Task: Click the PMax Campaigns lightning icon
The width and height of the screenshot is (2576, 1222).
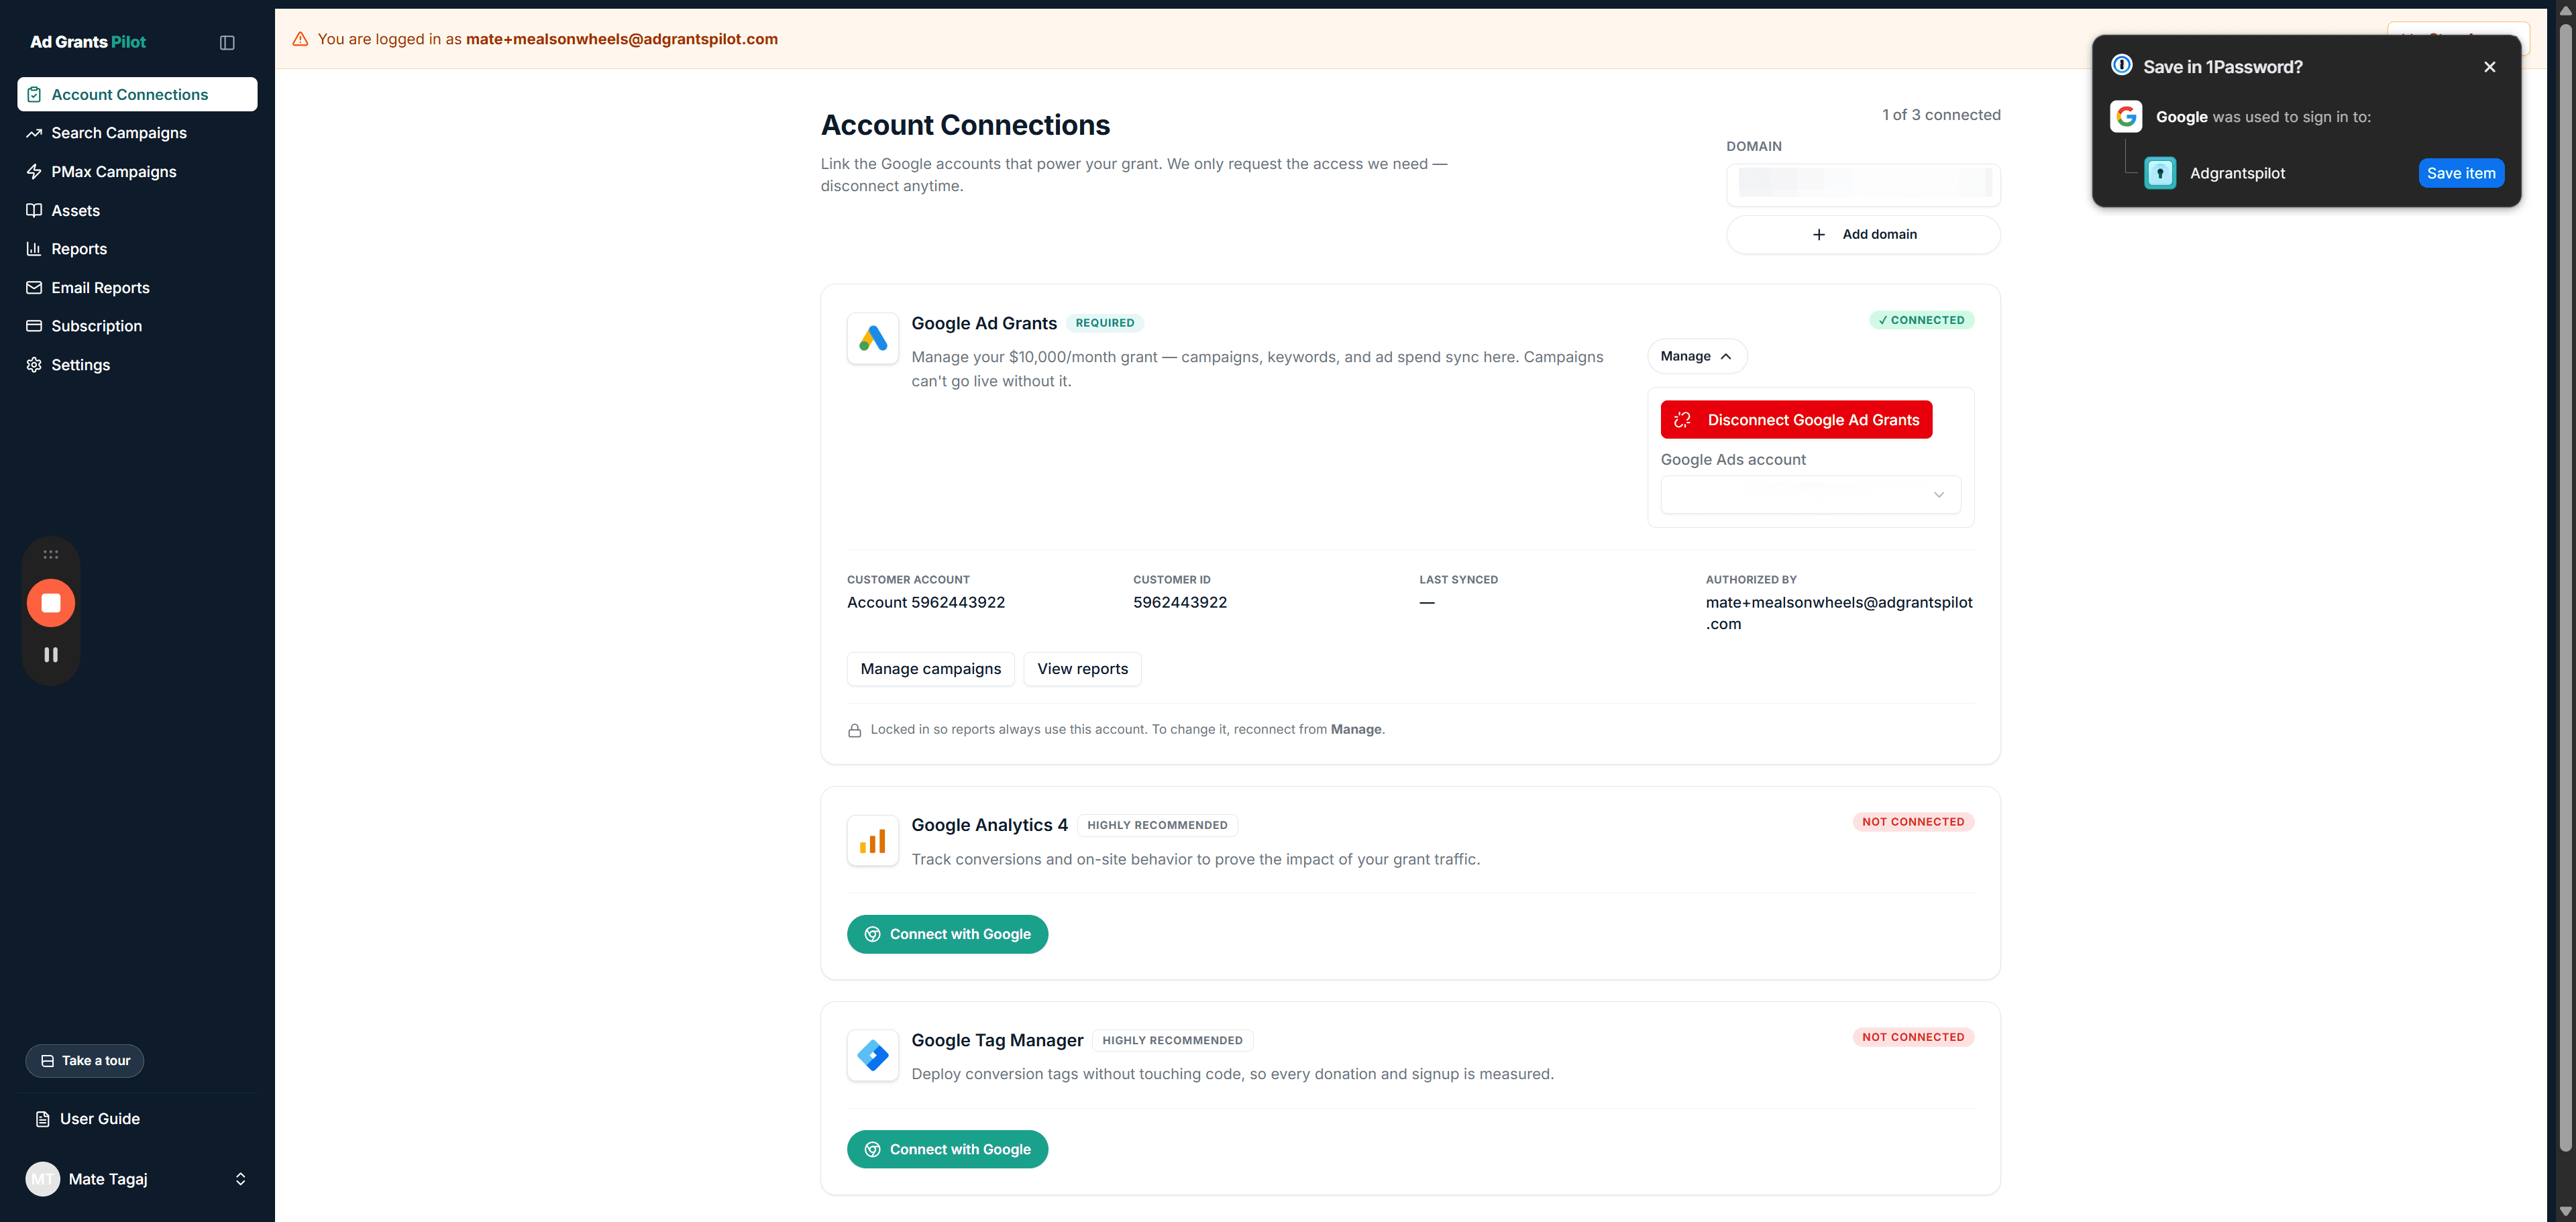Action: (x=34, y=172)
